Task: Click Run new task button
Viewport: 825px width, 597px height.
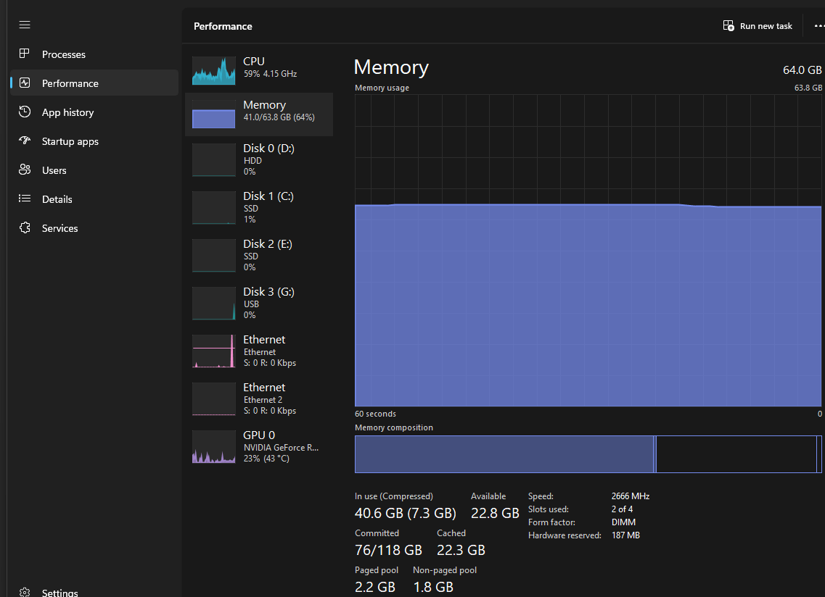Action: (x=758, y=26)
